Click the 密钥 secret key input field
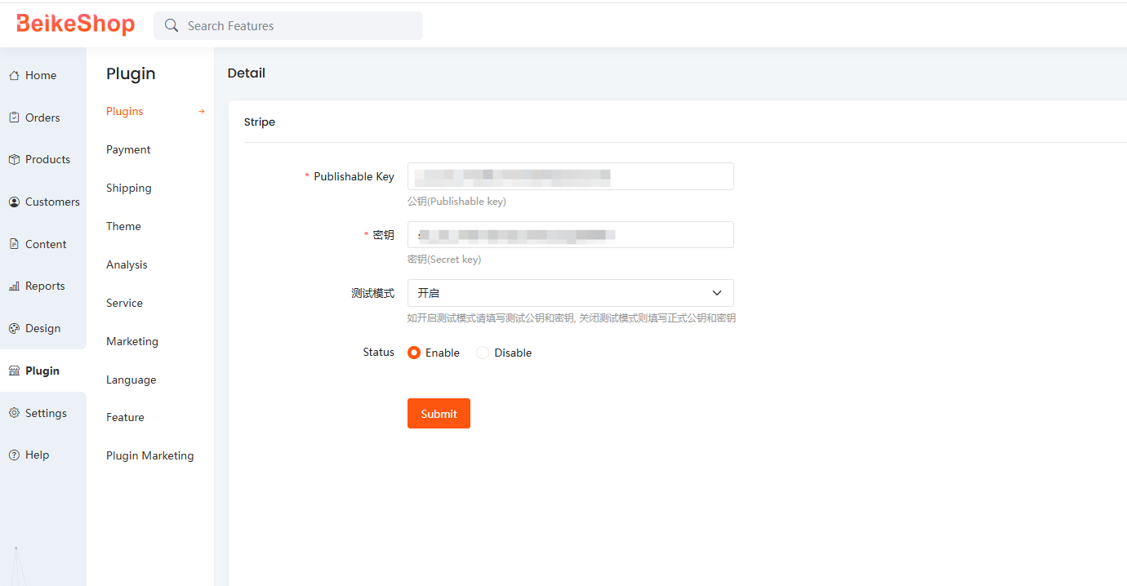The width and height of the screenshot is (1127, 586). pyautogui.click(x=570, y=234)
